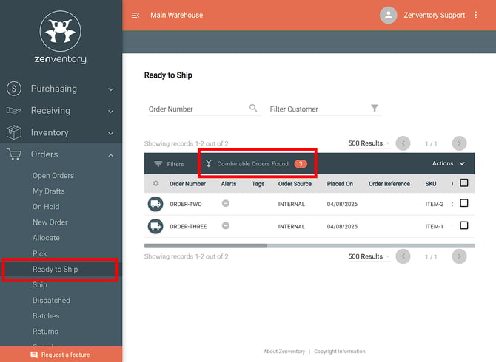Click the combinable orders merge icon
Image resolution: width=496 pixels, height=362 pixels.
point(209,163)
